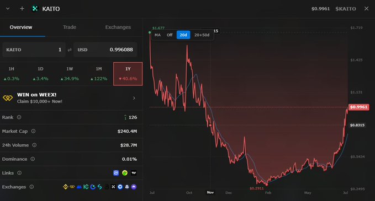Select the 1W timeframe
375x201 pixels.
coord(70,74)
